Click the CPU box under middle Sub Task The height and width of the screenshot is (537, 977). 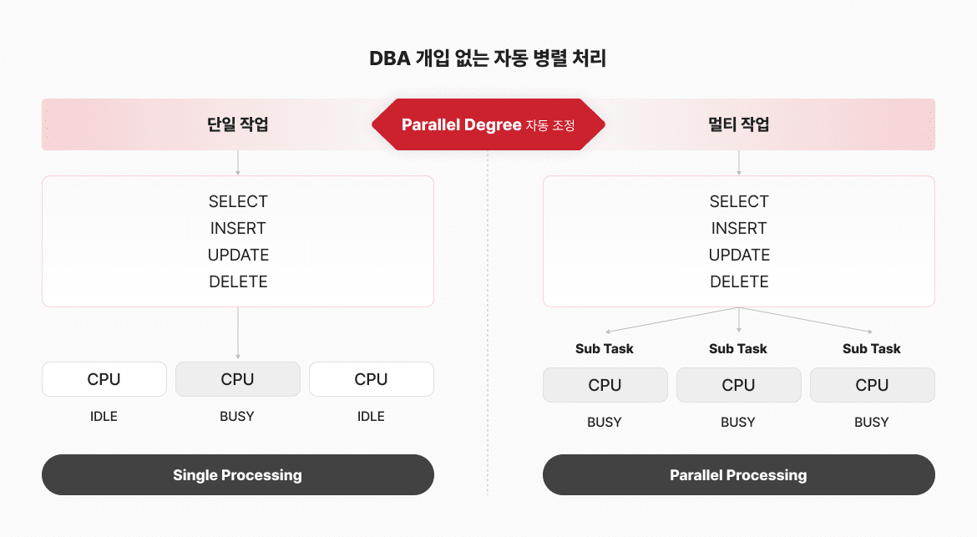[738, 385]
